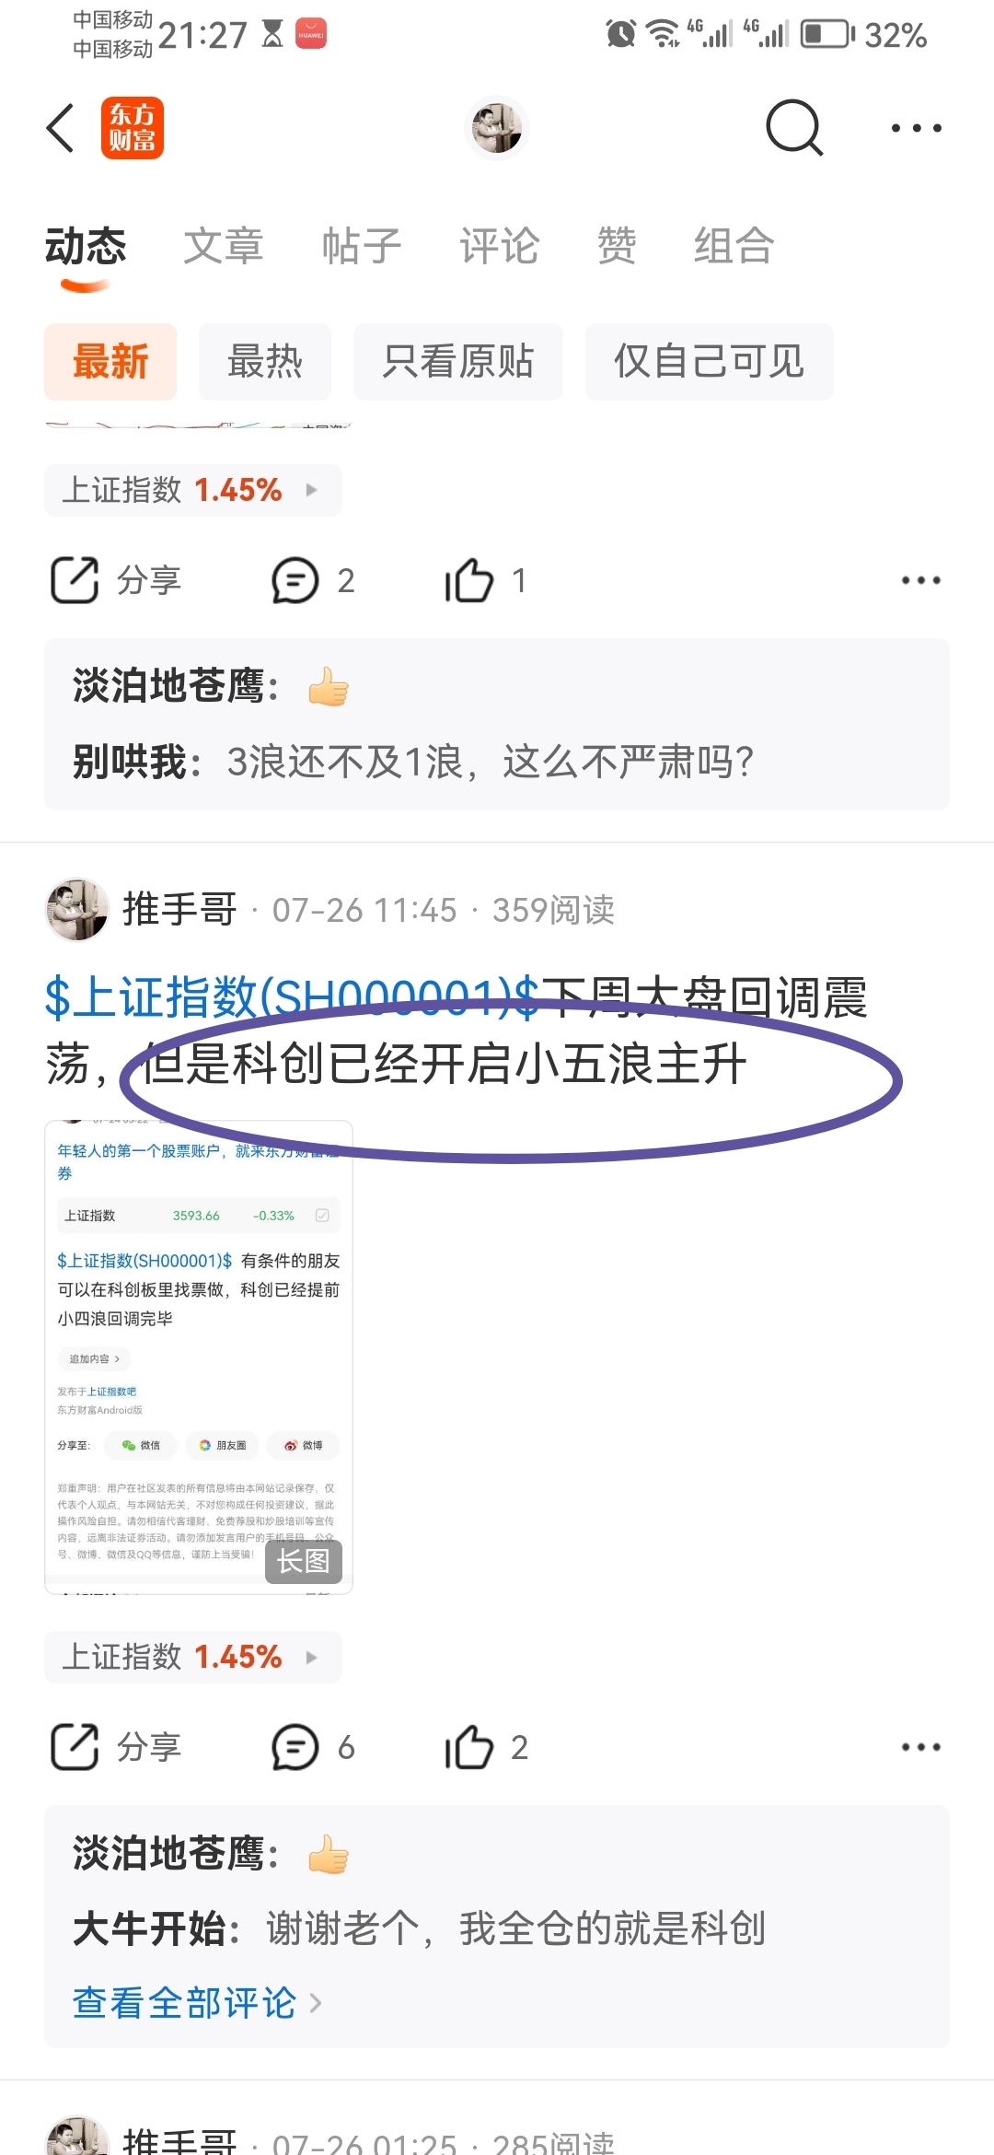Open the top-right three-dot menu
Screen dimensions: 994x2155
[x=917, y=128]
